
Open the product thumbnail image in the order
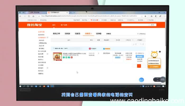[57, 56]
